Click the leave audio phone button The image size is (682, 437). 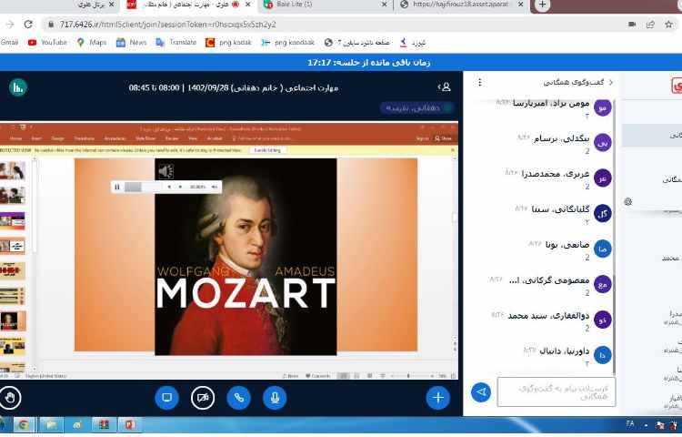click(239, 397)
